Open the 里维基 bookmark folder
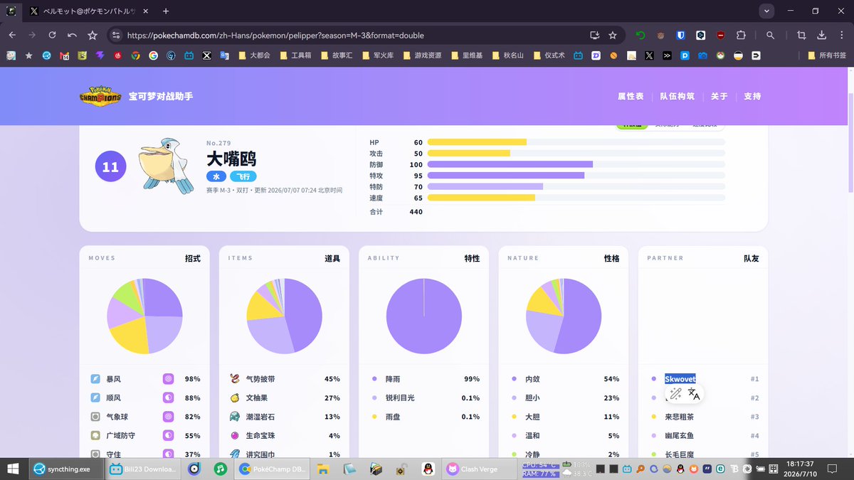854x480 pixels. tap(466, 55)
